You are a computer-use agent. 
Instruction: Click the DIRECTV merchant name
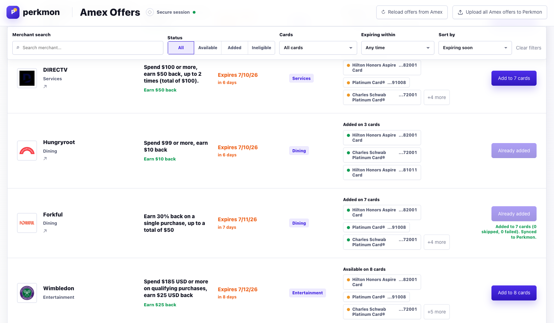point(55,70)
